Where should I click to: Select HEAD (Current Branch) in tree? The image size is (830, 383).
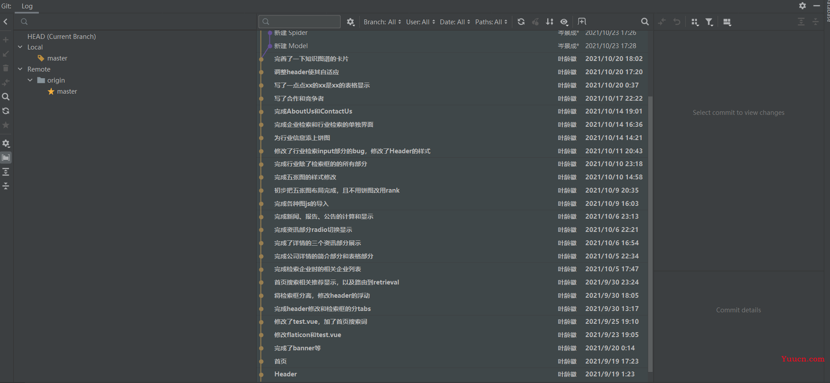(x=61, y=37)
